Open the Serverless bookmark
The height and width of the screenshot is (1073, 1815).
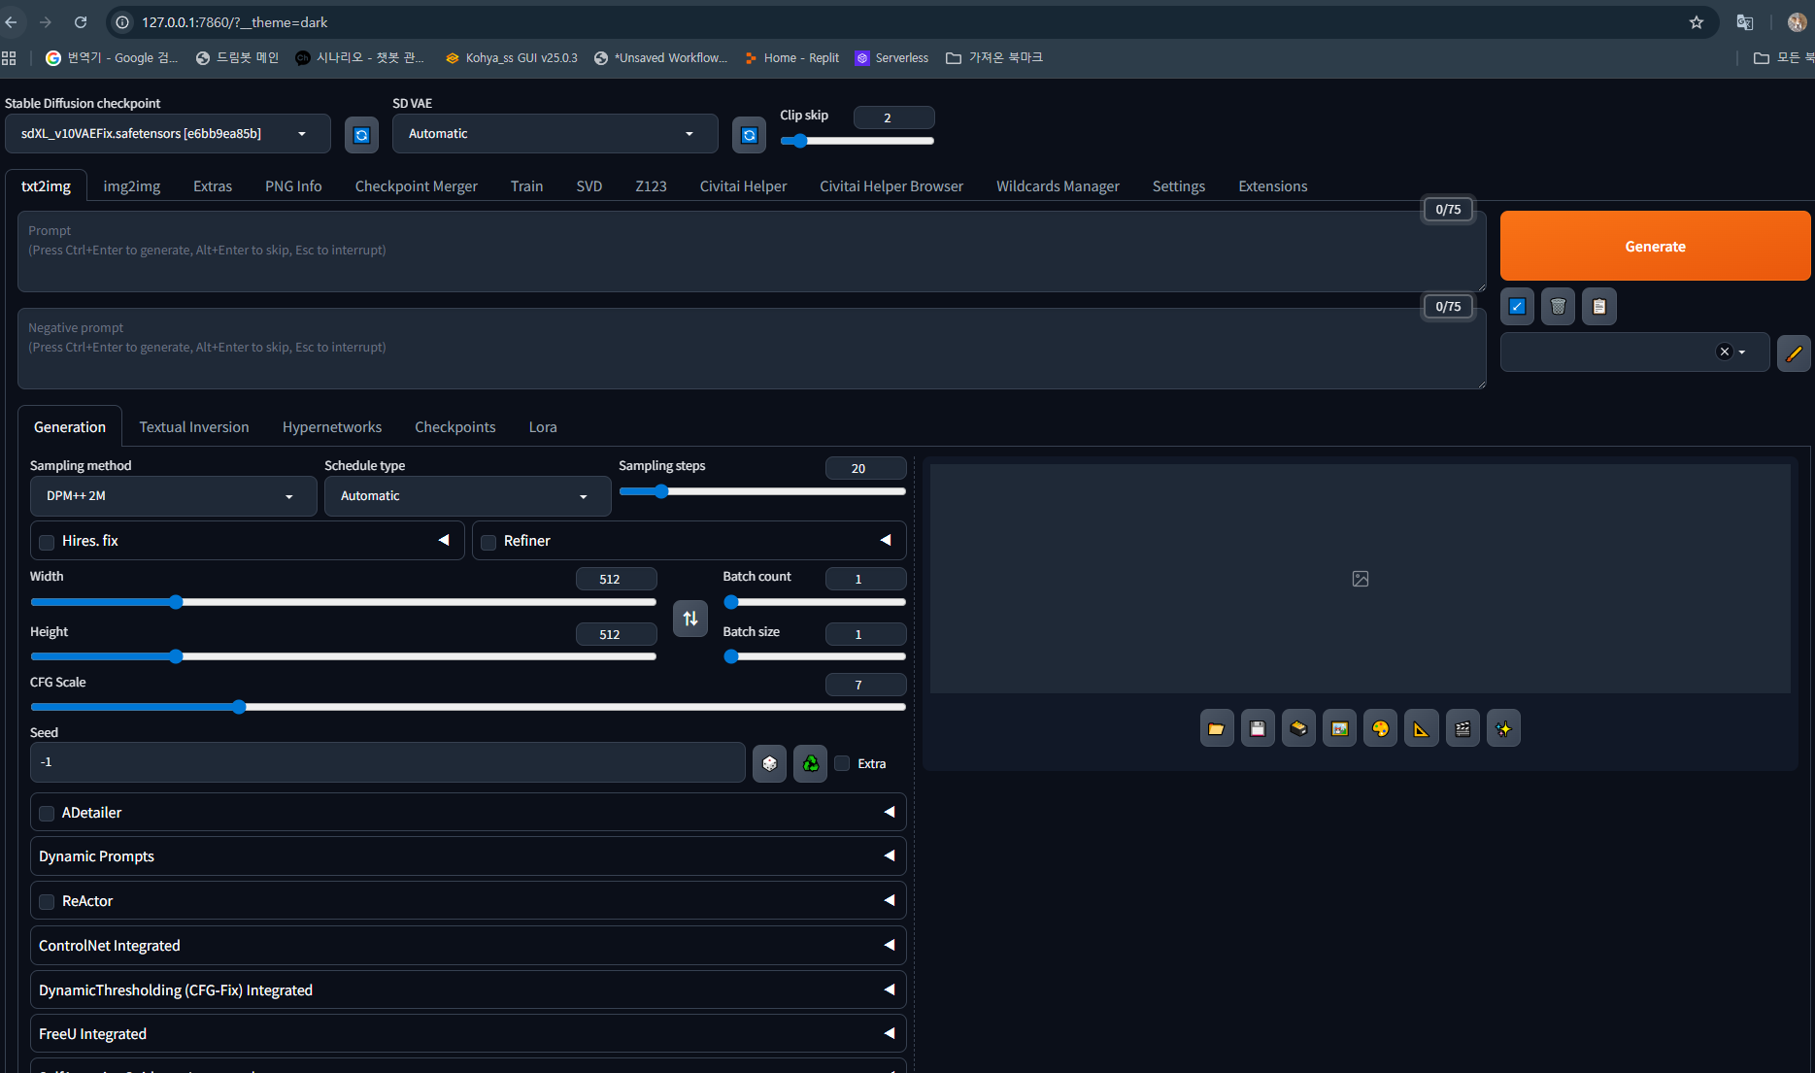[x=892, y=58]
